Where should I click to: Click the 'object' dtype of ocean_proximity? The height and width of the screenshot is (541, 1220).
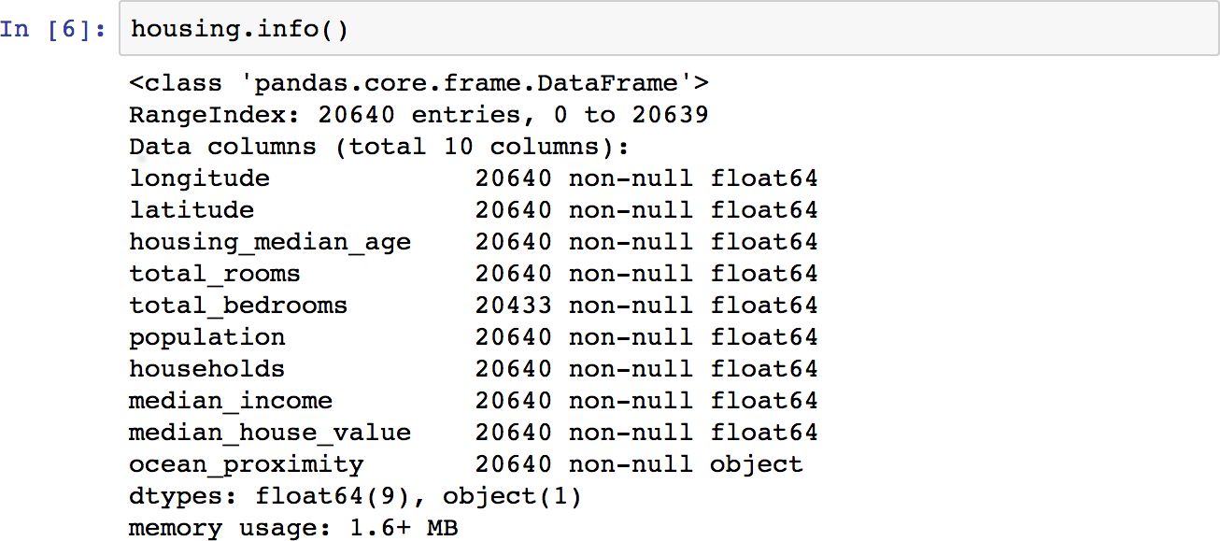point(756,464)
